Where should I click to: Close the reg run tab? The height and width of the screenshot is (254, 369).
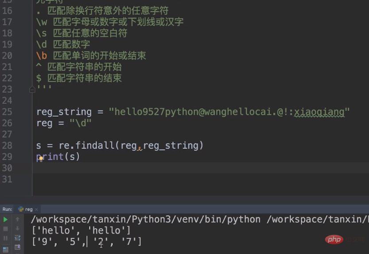click(x=36, y=209)
